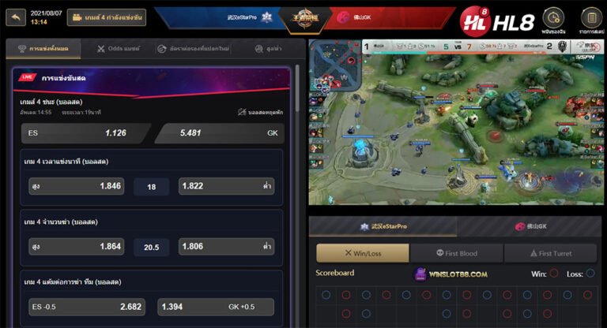Open the my bets clock-coin icon

click(553, 20)
